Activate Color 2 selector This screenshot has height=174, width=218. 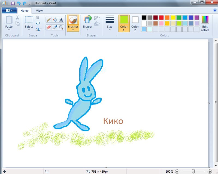(135, 23)
